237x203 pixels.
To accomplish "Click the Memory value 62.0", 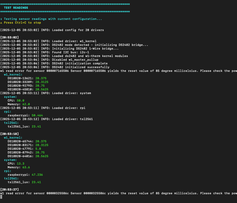I will [26, 104].
